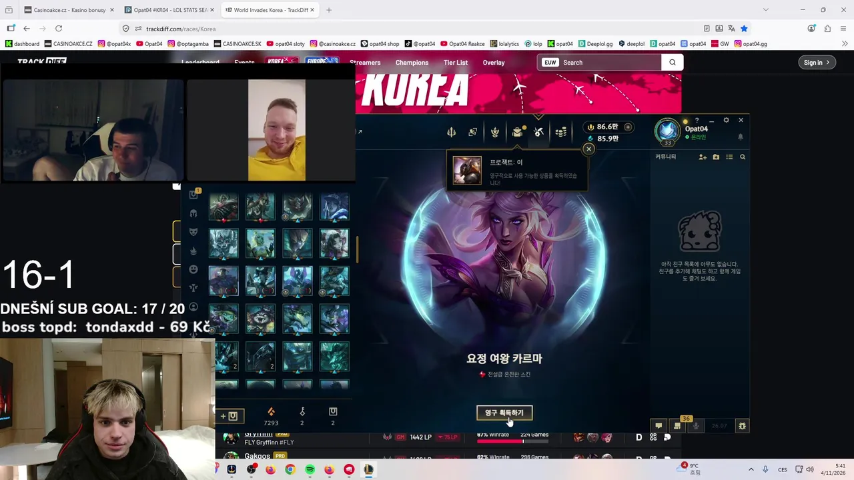Select the emote smiley loot filter
This screenshot has height=480, width=854.
[x=193, y=269]
